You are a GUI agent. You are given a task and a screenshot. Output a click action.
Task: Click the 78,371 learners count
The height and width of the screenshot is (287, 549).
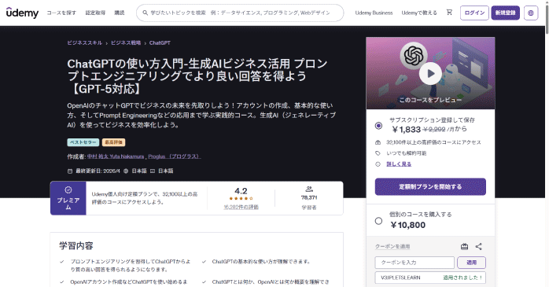(309, 197)
